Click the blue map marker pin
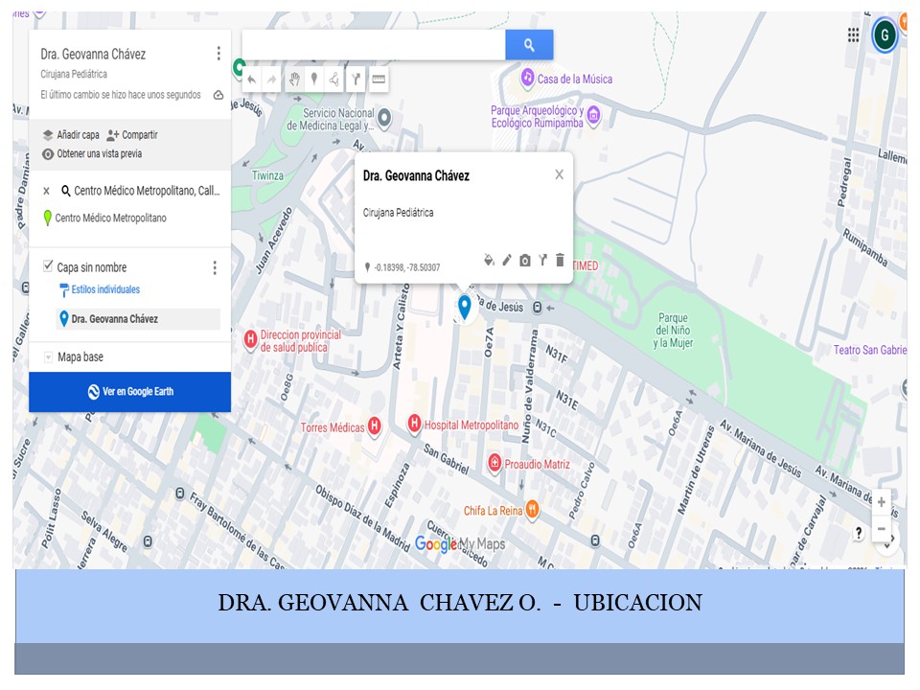Image resolution: width=920 pixels, height=690 pixels. pyautogui.click(x=464, y=308)
